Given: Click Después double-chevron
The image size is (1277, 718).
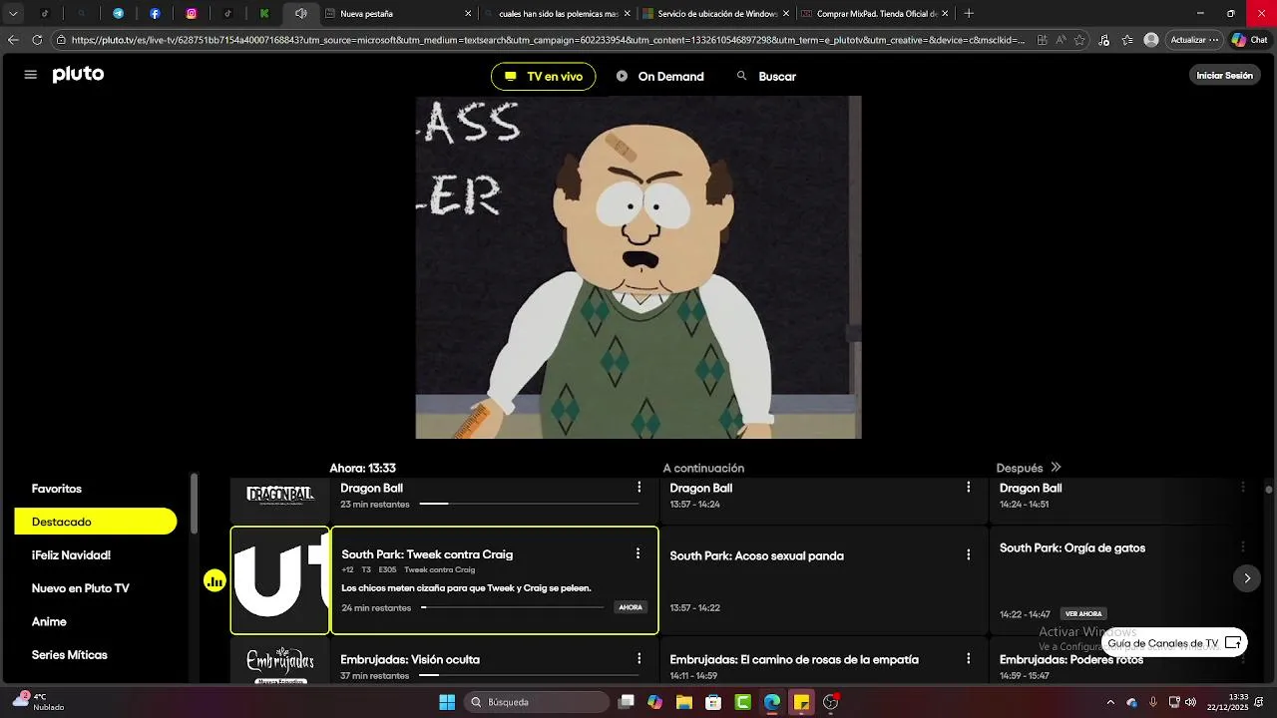Looking at the screenshot, I should point(1056,468).
